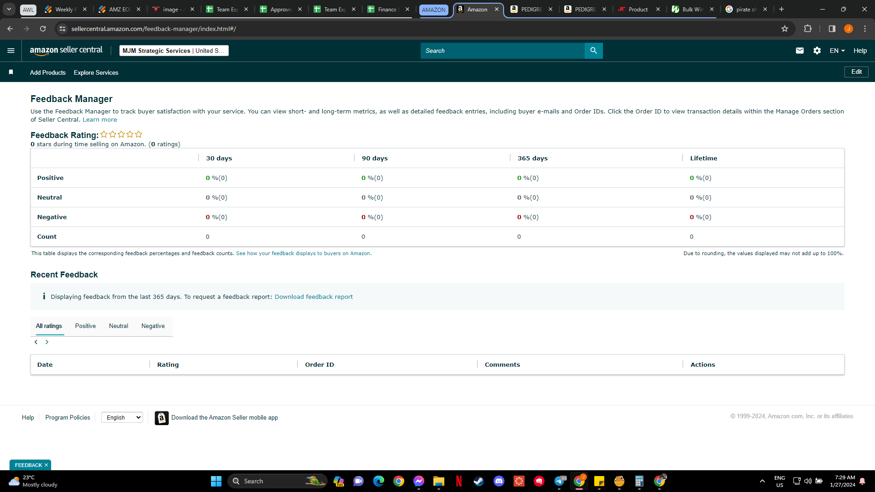This screenshot has width=875, height=492.
Task: Open the taskbar clock and date
Action: (x=842, y=481)
